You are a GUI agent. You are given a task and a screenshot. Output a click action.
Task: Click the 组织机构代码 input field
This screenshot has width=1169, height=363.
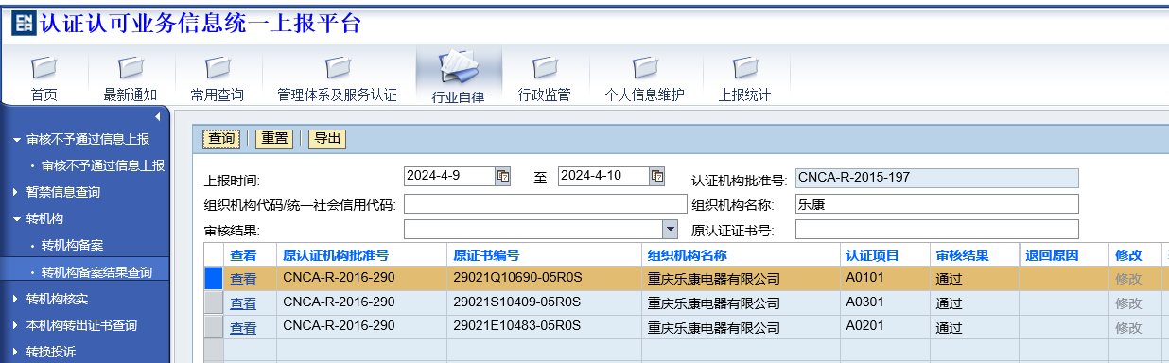(545, 203)
